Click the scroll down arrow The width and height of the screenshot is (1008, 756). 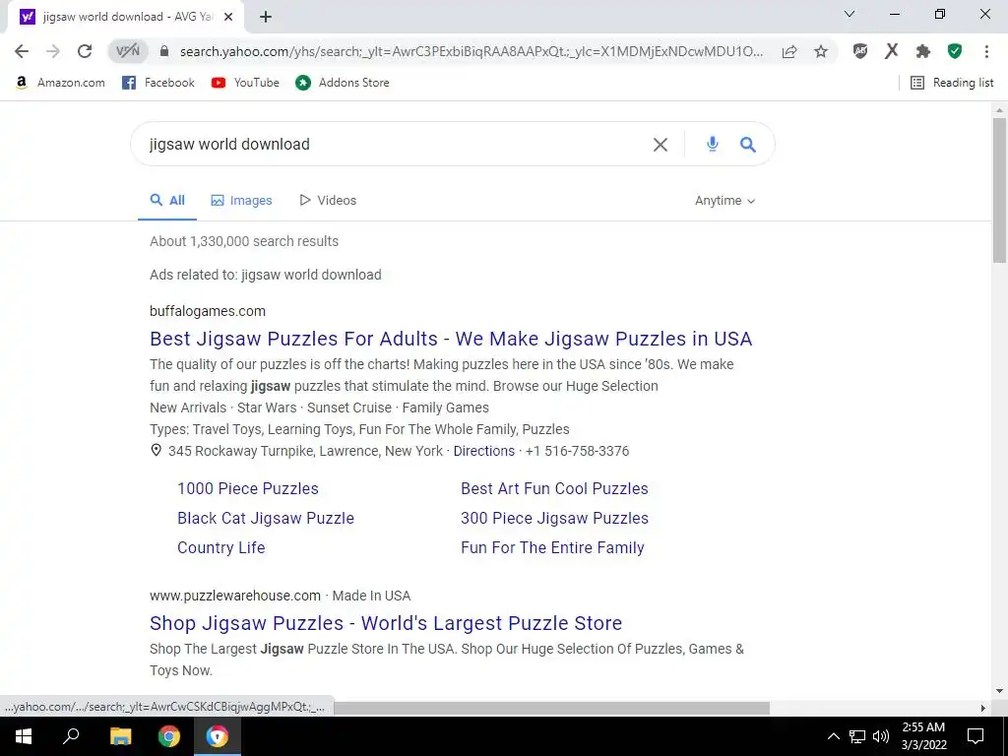tap(999, 691)
